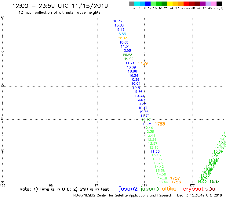
Task: Click the longitude axis label 168
Action: tap(50, 185)
